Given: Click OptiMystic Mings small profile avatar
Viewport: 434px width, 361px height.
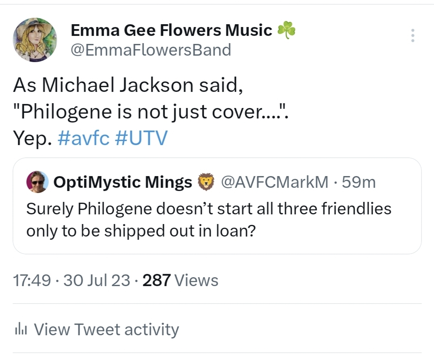Looking at the screenshot, I should pyautogui.click(x=38, y=182).
